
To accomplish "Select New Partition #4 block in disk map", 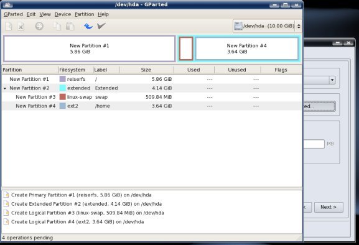I will click(x=247, y=49).
